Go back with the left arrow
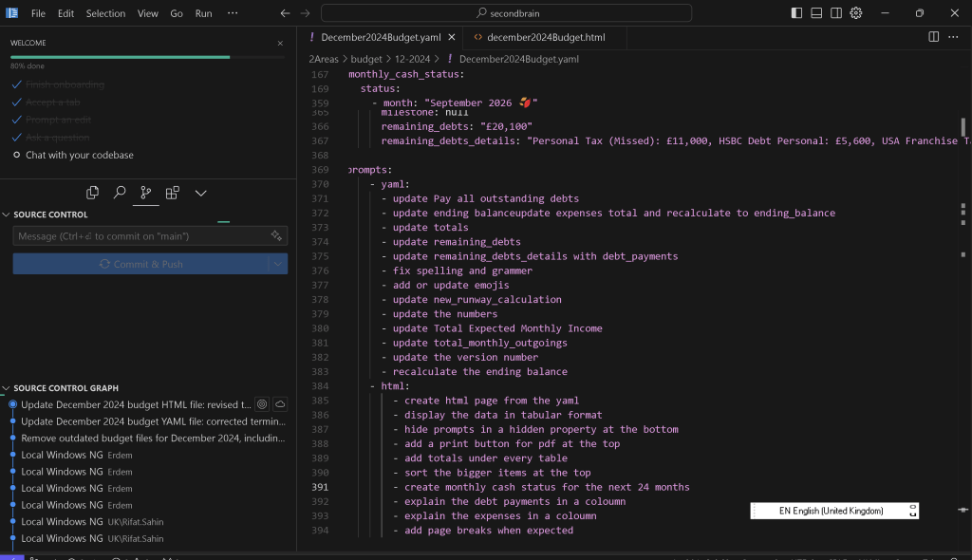 click(x=285, y=13)
